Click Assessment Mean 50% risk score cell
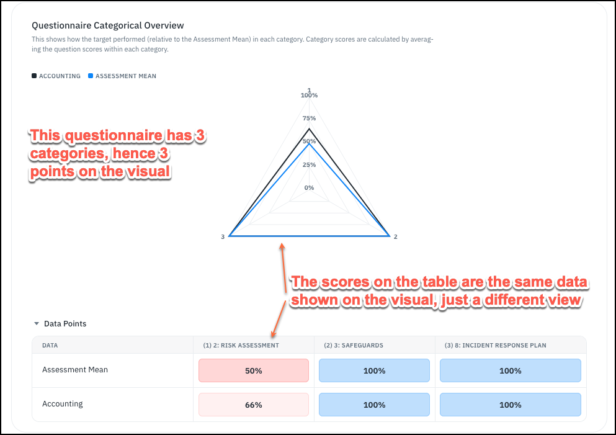 [253, 370]
